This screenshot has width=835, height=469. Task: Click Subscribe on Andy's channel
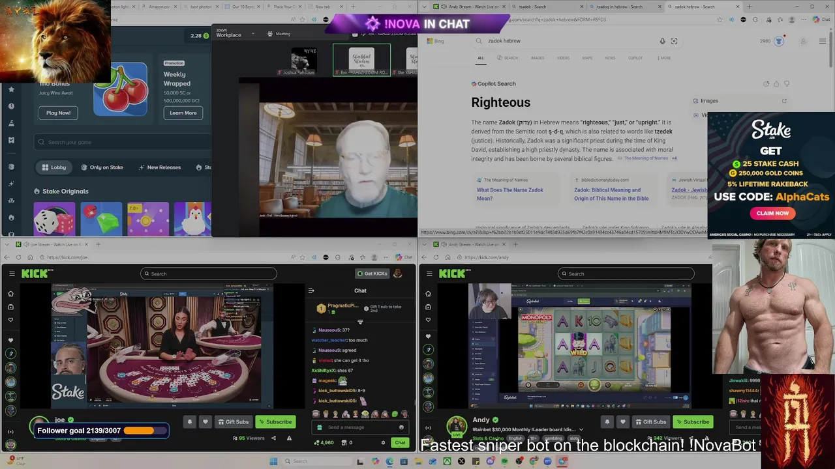pos(692,421)
